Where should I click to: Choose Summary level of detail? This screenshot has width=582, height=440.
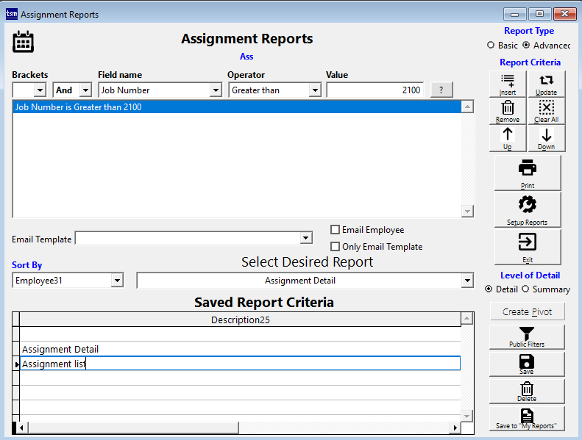[525, 289]
